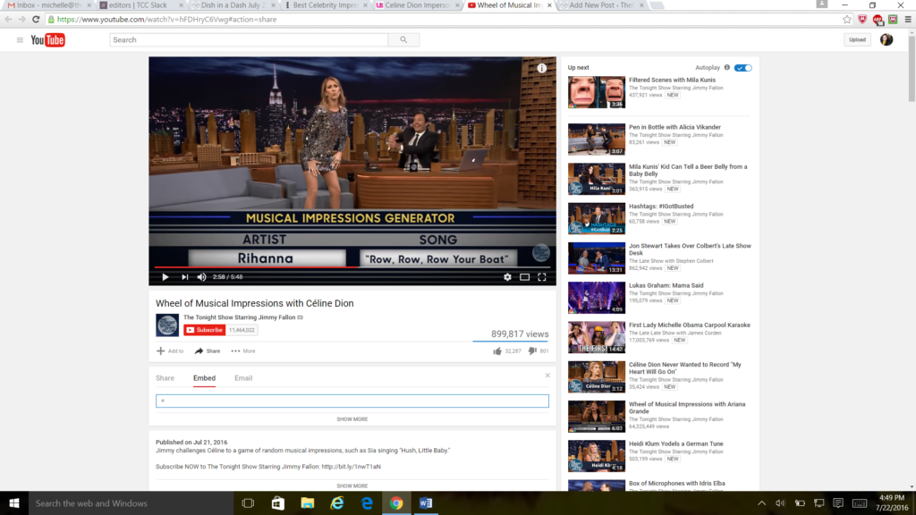
Task: Like the video with thumbs up
Action: pos(497,351)
